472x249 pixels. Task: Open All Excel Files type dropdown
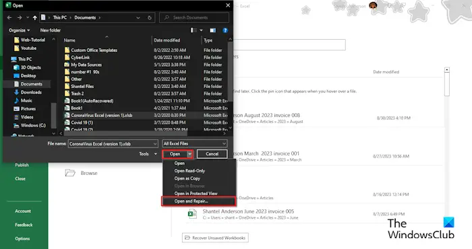pyautogui.click(x=194, y=144)
